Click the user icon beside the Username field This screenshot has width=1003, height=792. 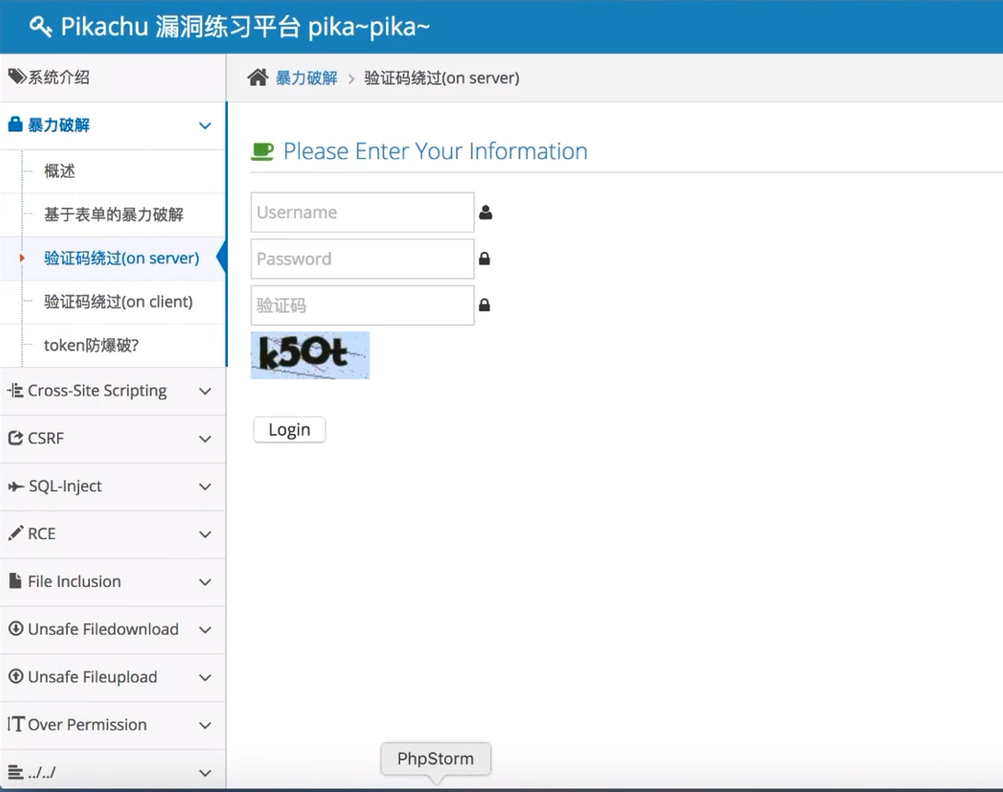pos(485,212)
